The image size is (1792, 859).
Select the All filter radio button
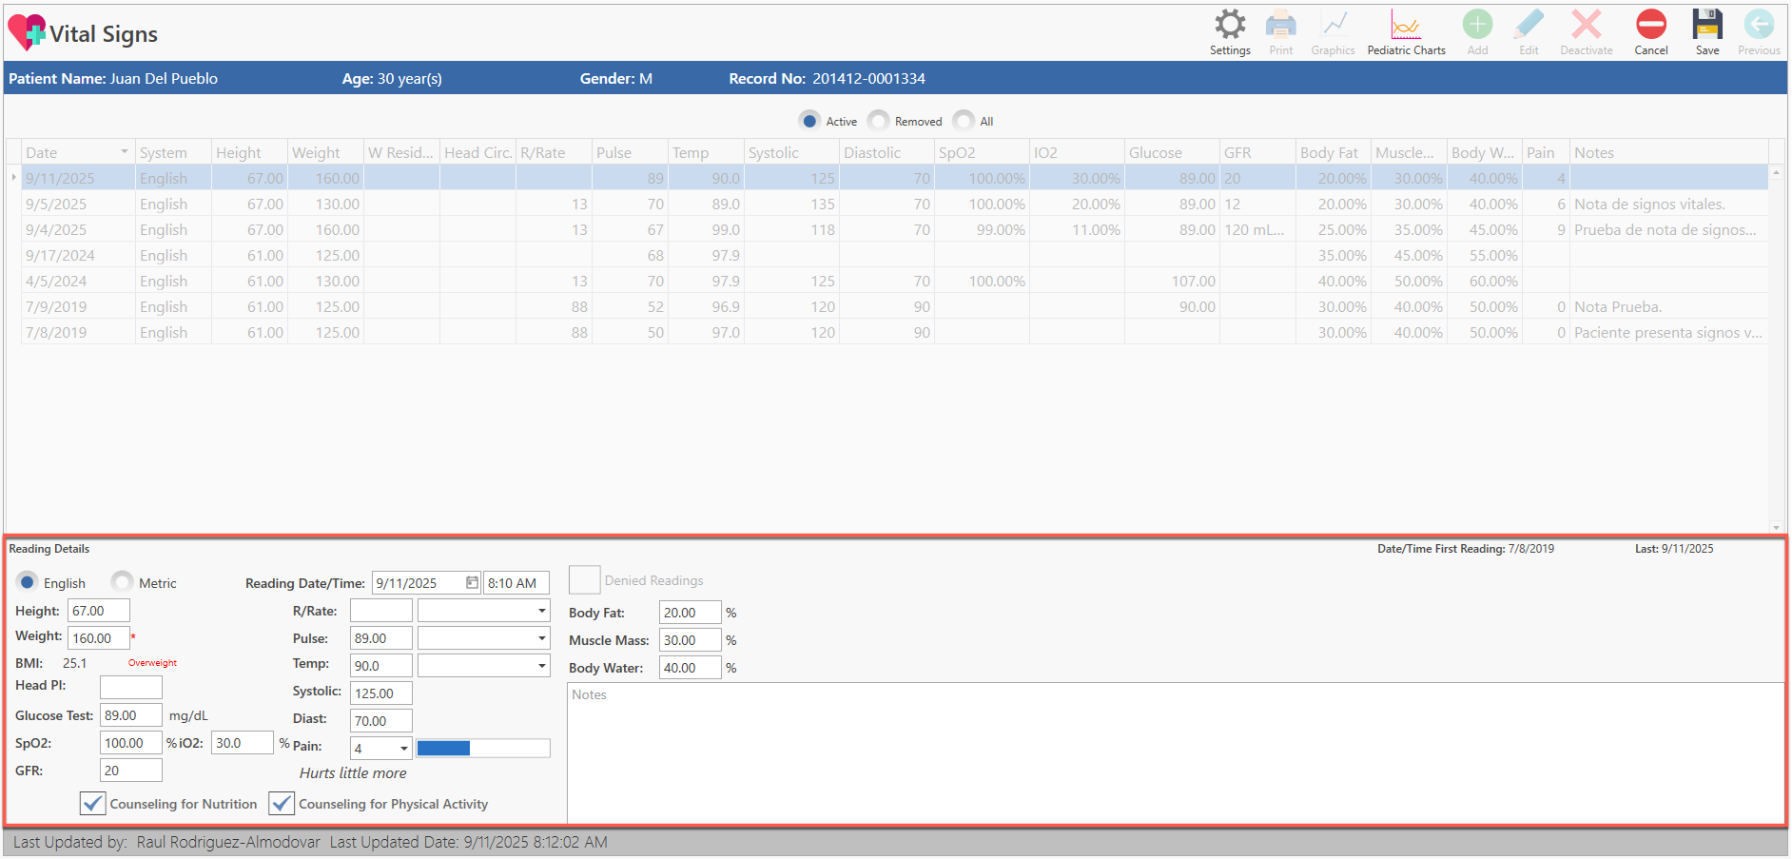[964, 121]
